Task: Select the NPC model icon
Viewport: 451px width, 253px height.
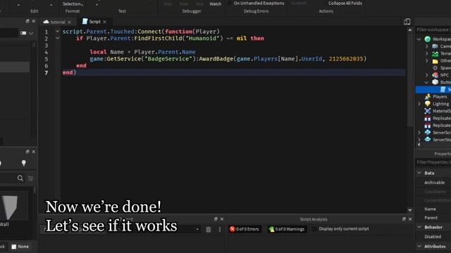Action: 435,75
